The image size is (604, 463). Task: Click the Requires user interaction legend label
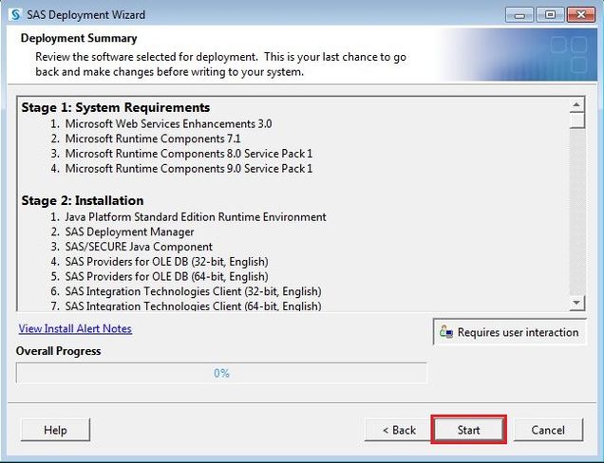518,332
